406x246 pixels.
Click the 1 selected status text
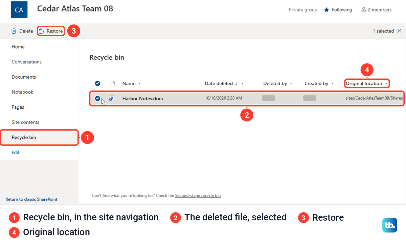[383, 31]
